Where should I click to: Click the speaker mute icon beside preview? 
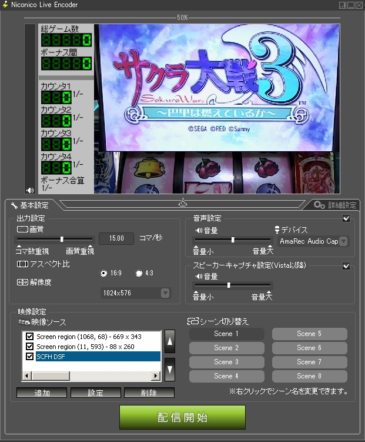(30, 190)
